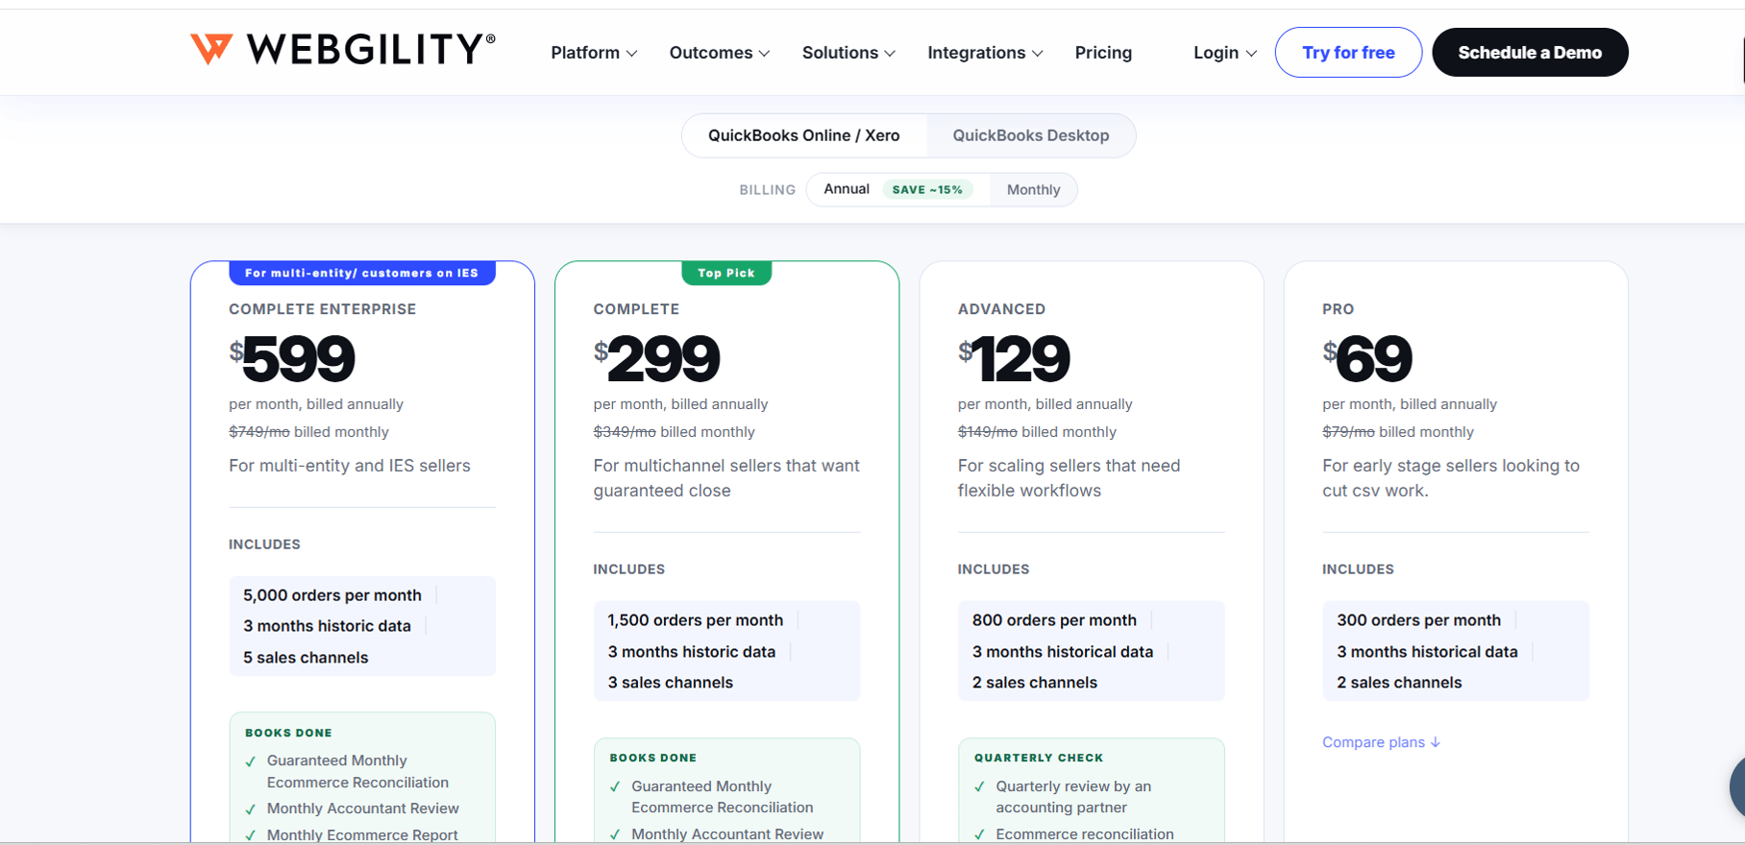Image resolution: width=1745 pixels, height=845 pixels.
Task: Click the struck-through $149/mo price
Action: click(988, 432)
